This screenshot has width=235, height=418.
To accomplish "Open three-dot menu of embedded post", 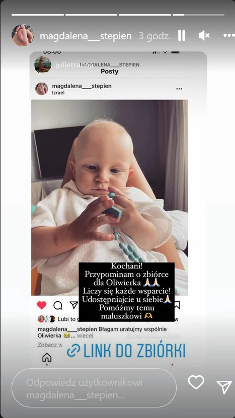I will coord(179,89).
